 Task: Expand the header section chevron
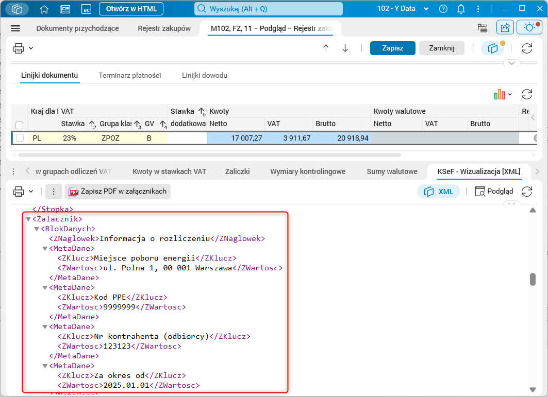[511, 63]
